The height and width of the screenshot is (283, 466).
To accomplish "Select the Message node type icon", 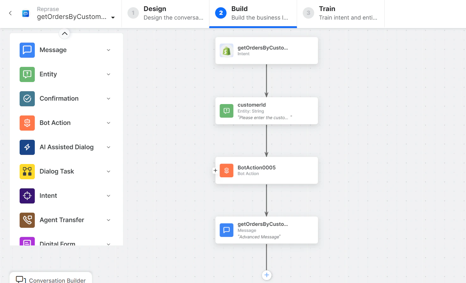I will 27,50.
